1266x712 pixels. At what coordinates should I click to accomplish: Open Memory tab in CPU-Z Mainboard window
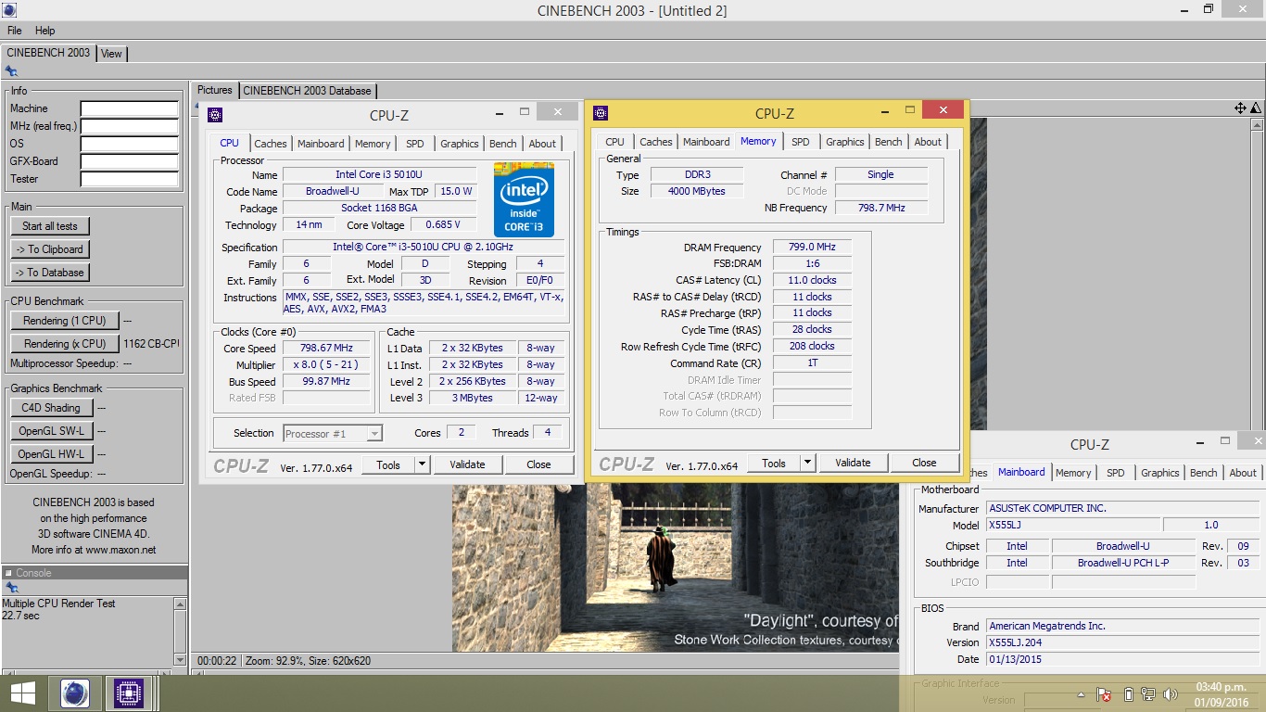1073,473
